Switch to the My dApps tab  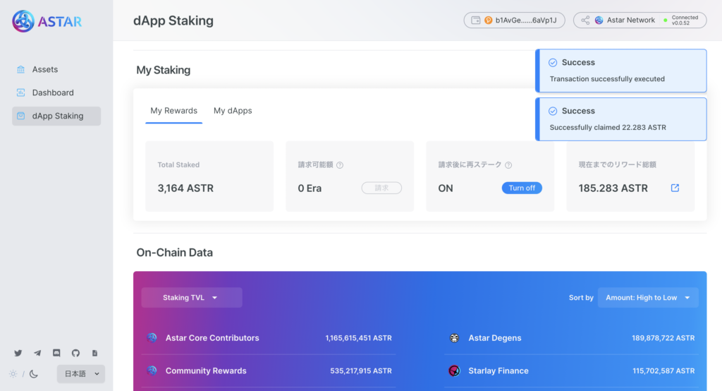point(233,111)
